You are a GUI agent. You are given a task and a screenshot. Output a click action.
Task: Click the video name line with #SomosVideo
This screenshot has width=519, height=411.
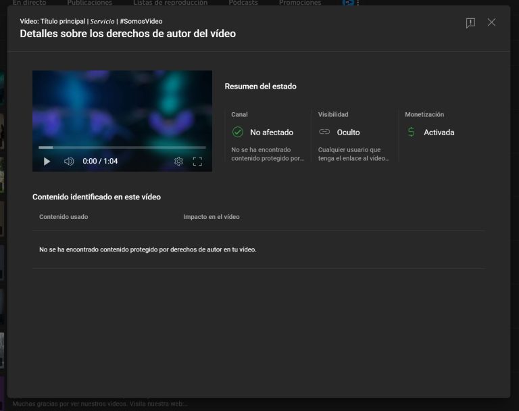91,21
